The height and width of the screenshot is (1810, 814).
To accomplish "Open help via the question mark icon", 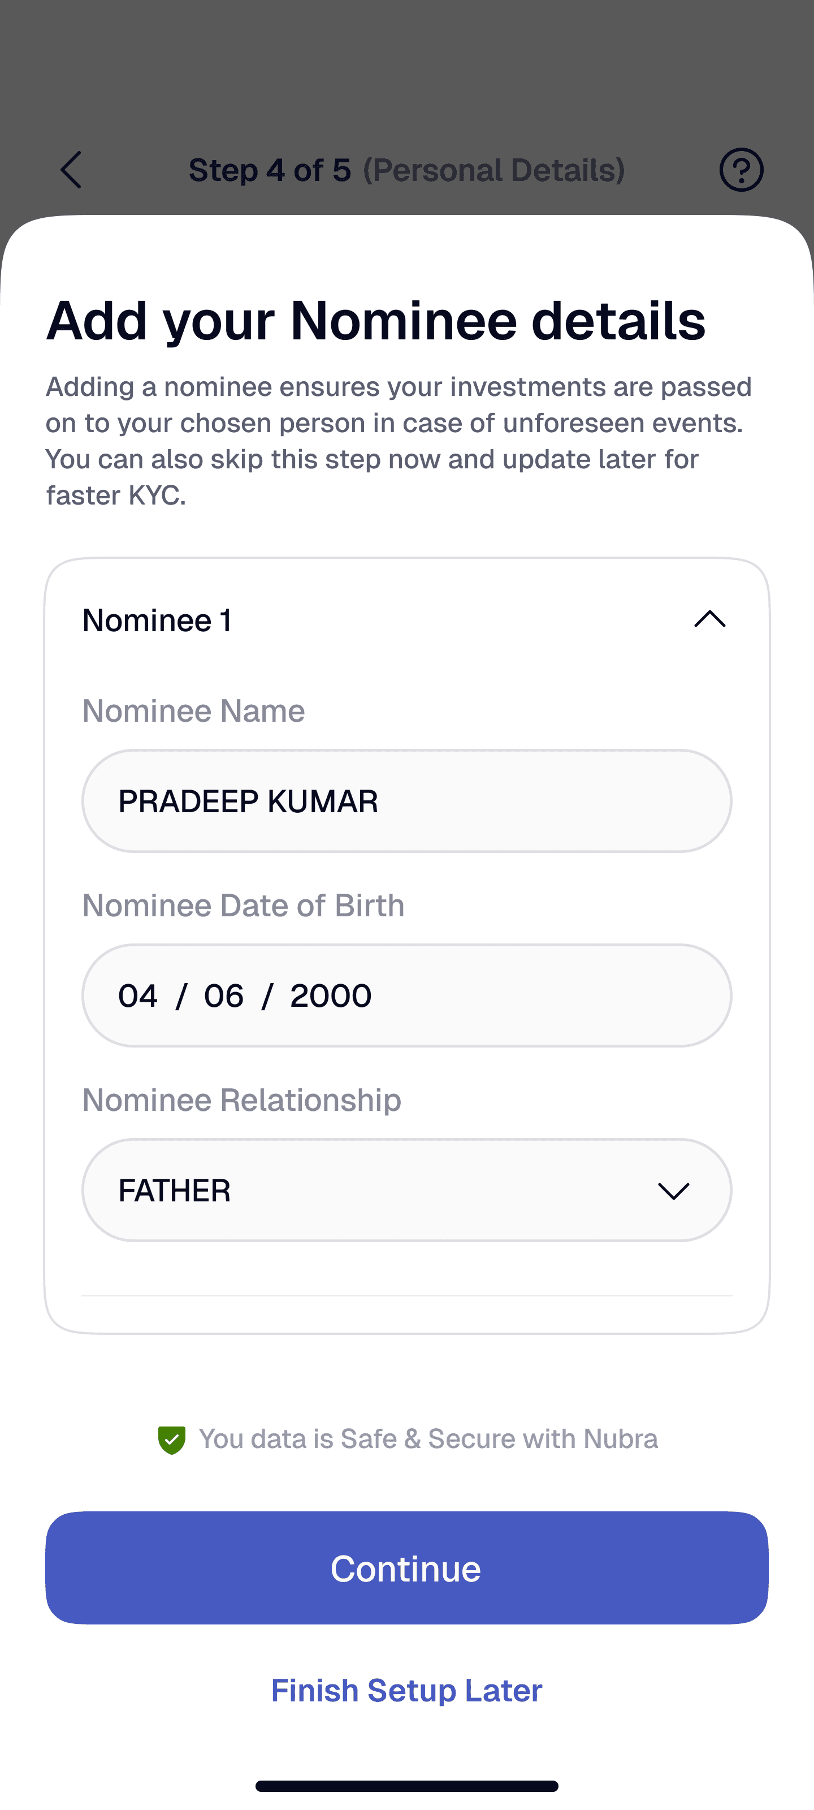I will (741, 169).
